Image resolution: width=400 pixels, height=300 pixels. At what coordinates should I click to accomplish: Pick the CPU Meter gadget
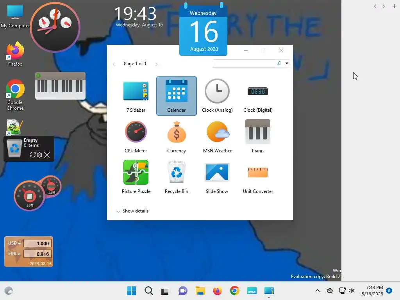click(136, 137)
